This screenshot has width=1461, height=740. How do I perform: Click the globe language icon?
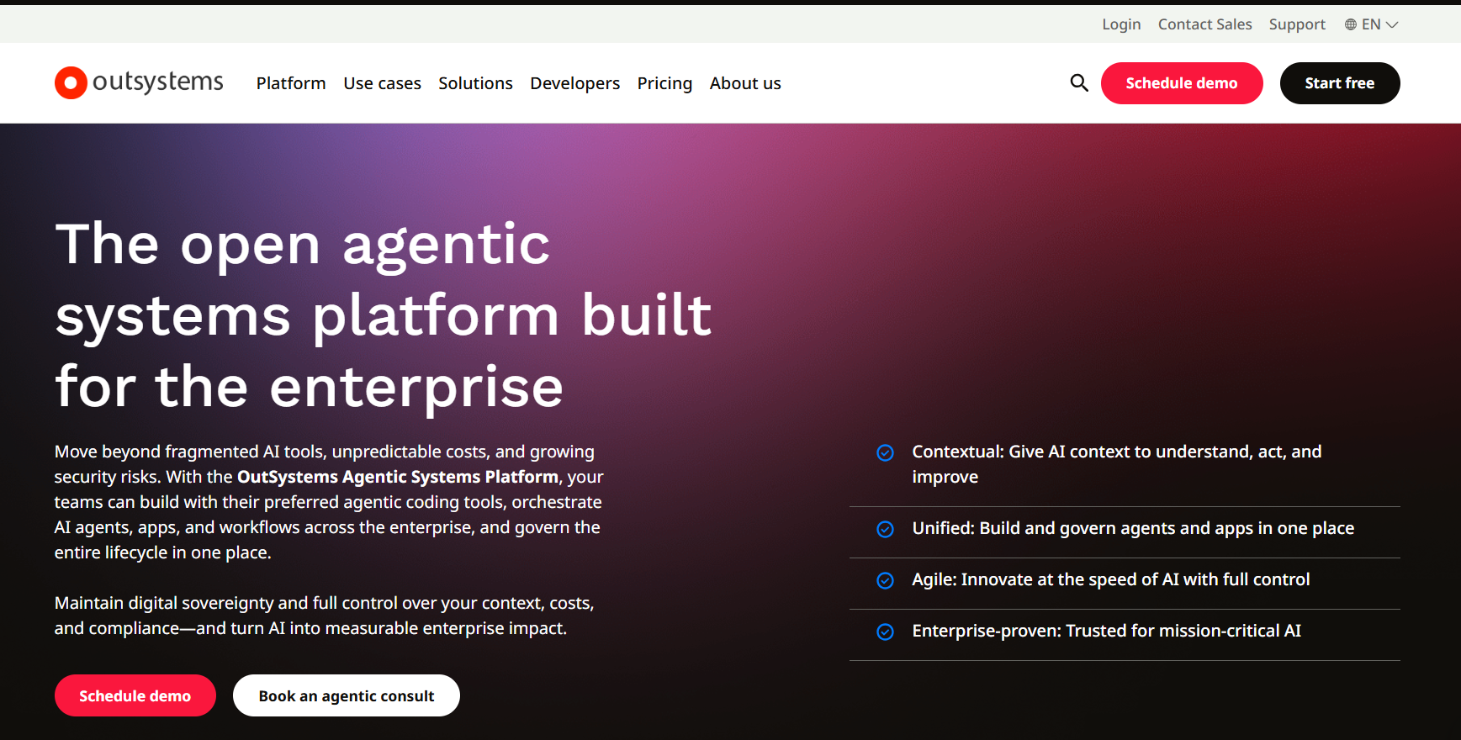(x=1351, y=24)
